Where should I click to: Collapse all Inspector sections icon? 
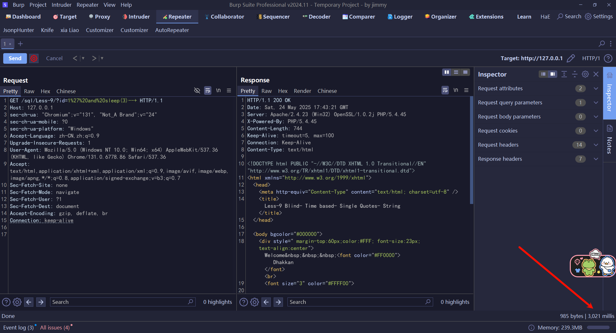[575, 74]
